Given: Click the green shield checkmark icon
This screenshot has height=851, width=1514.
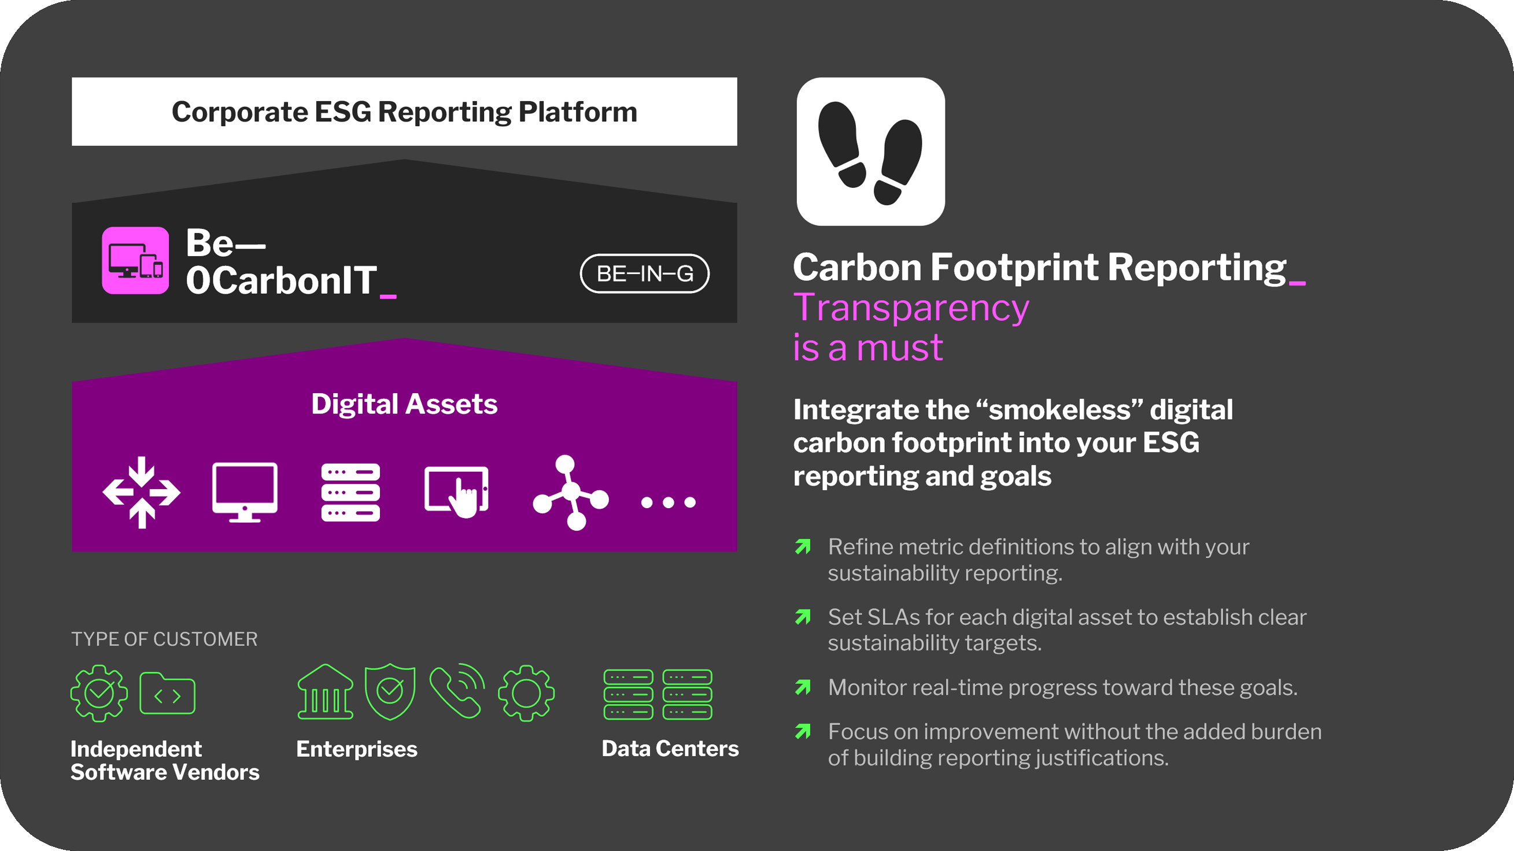Looking at the screenshot, I should tap(390, 693).
